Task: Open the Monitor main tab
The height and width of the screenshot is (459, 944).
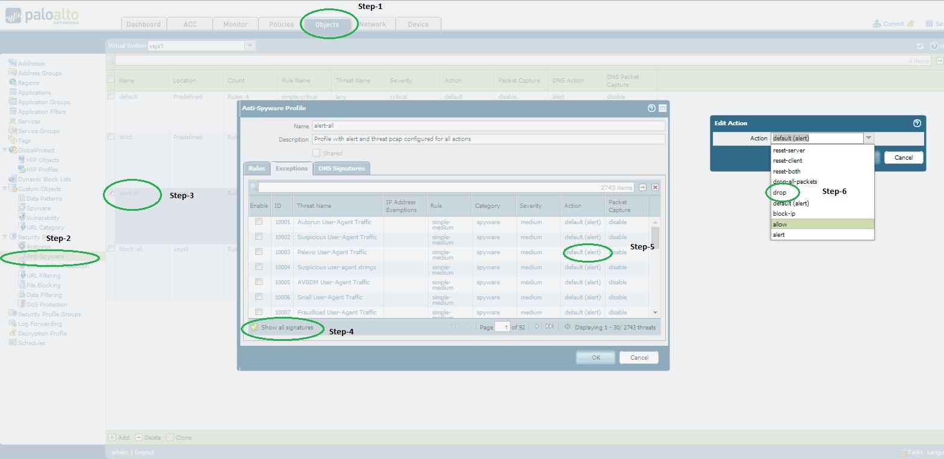Action: point(235,24)
